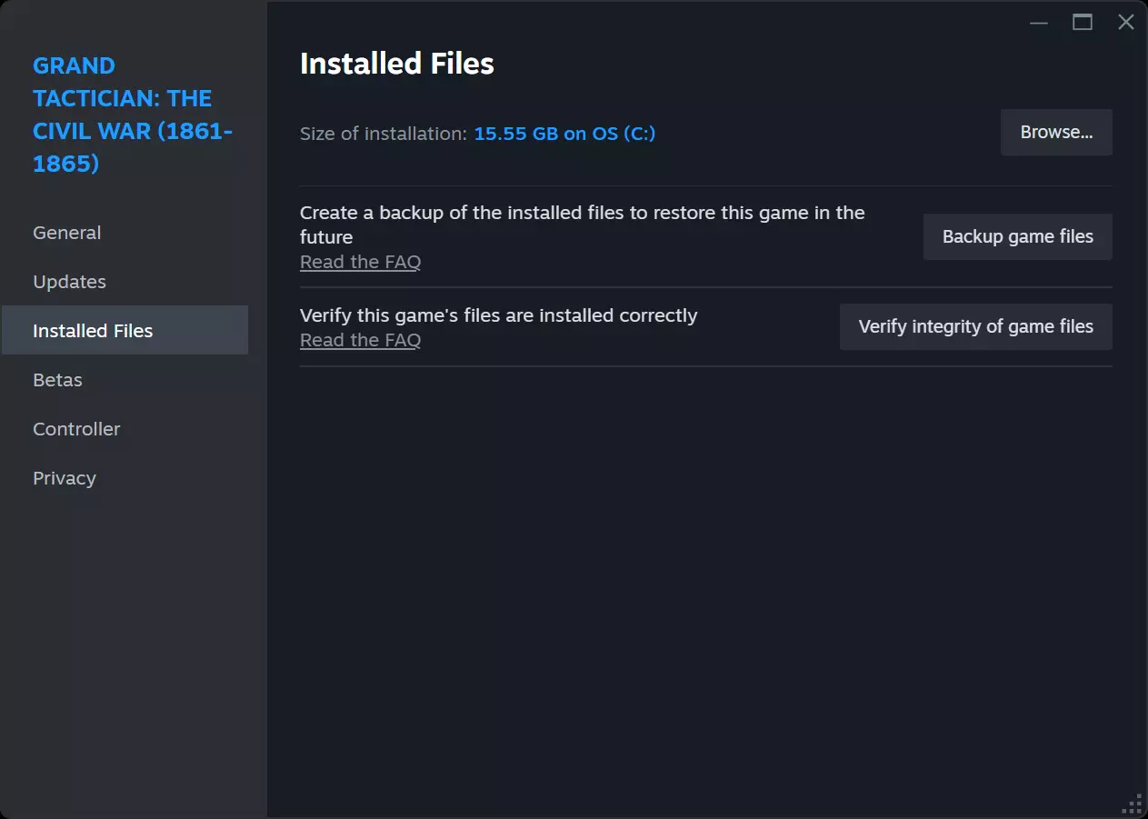Click the 15.55 GB installation size text

[564, 134]
